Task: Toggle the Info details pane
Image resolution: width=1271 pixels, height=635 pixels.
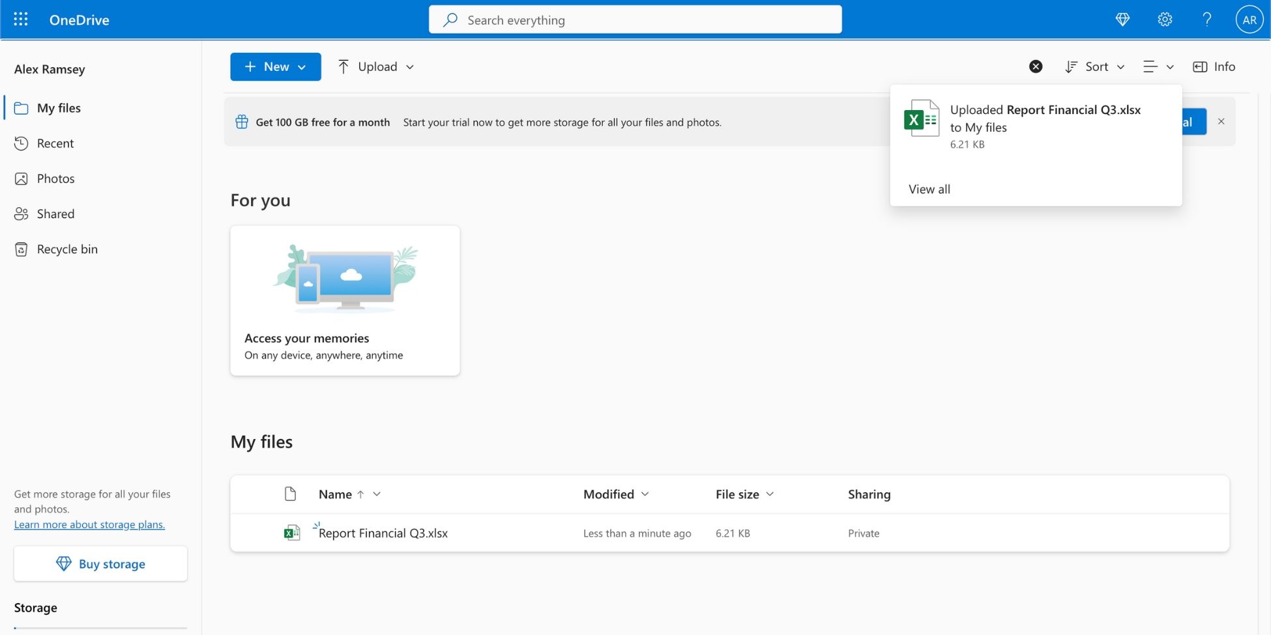Action: 1214,66
